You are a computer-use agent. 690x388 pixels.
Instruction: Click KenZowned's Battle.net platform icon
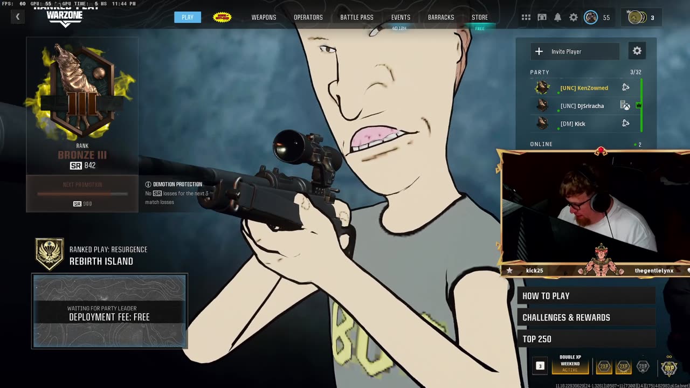pyautogui.click(x=625, y=87)
